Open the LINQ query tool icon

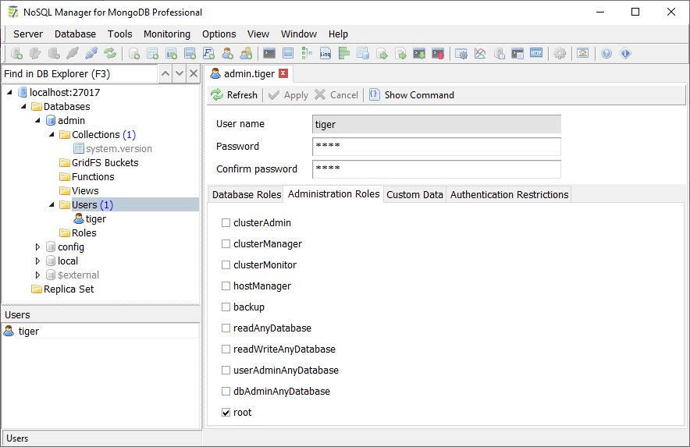tap(325, 54)
